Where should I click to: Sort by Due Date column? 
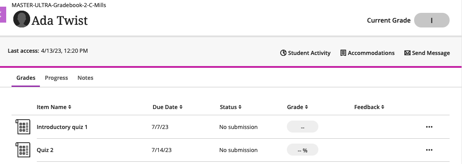168,107
